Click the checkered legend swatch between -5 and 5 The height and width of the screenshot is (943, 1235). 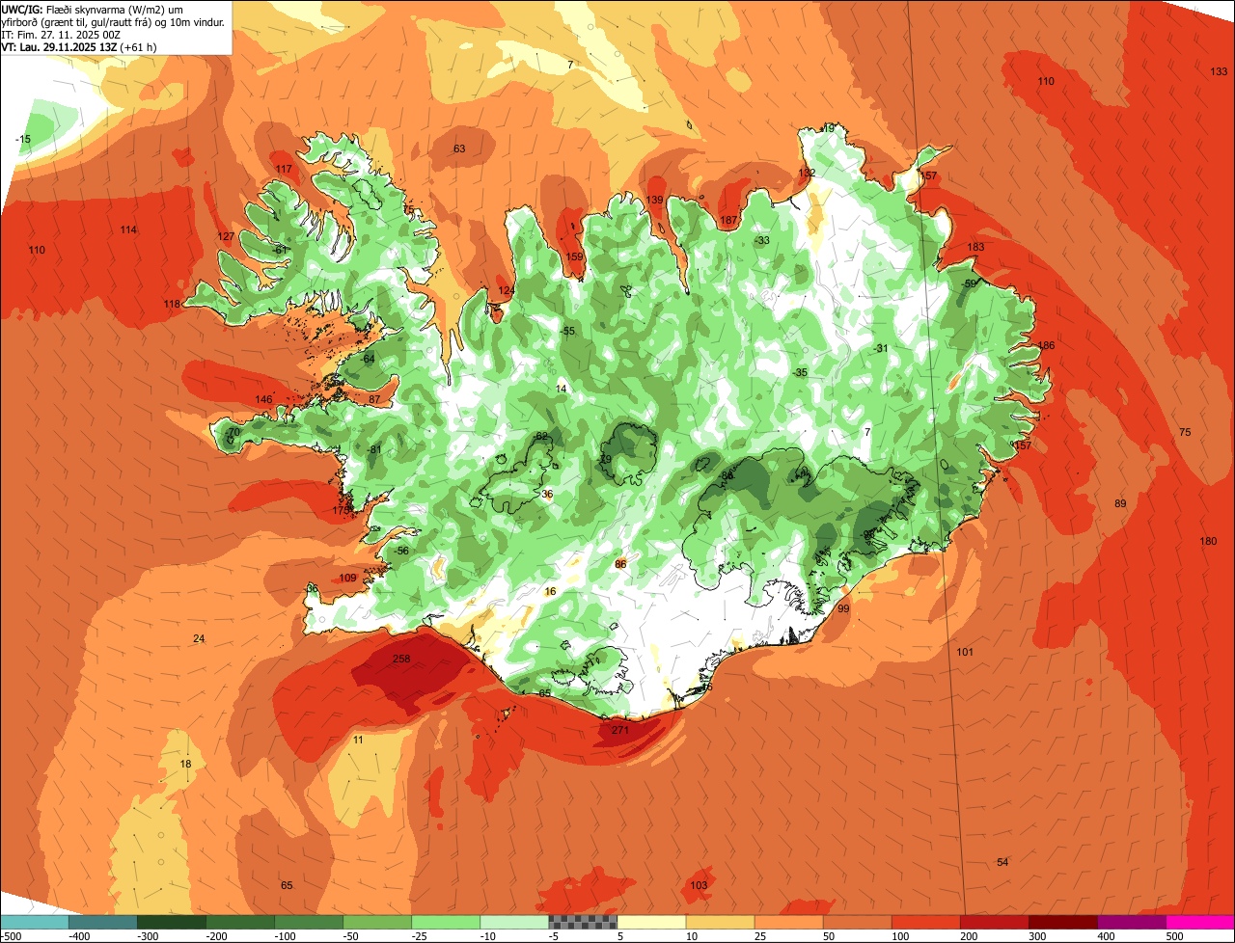click(583, 922)
